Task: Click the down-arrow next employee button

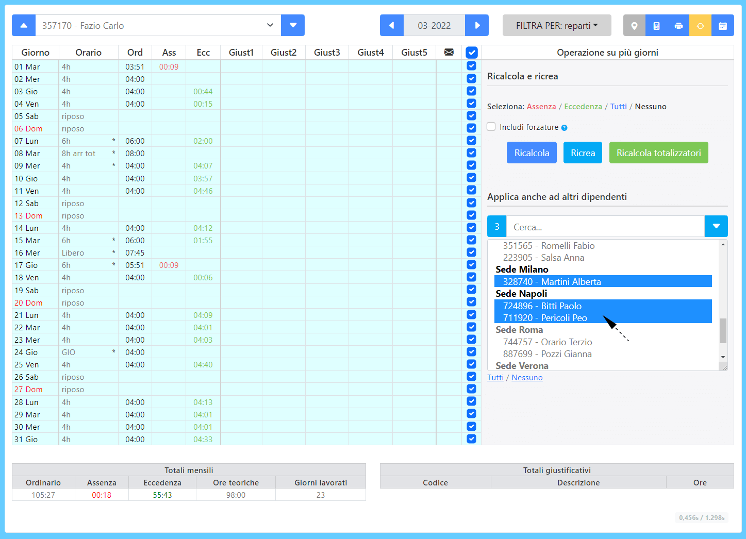Action: (x=293, y=25)
